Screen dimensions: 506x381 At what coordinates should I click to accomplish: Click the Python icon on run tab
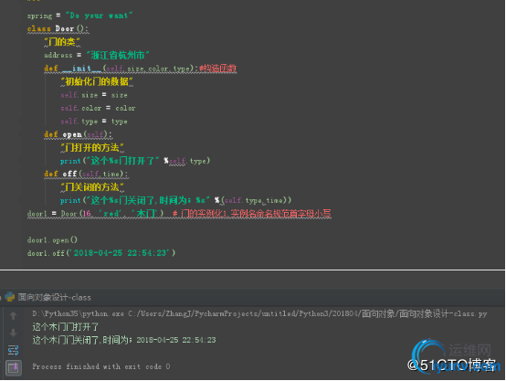point(10,297)
